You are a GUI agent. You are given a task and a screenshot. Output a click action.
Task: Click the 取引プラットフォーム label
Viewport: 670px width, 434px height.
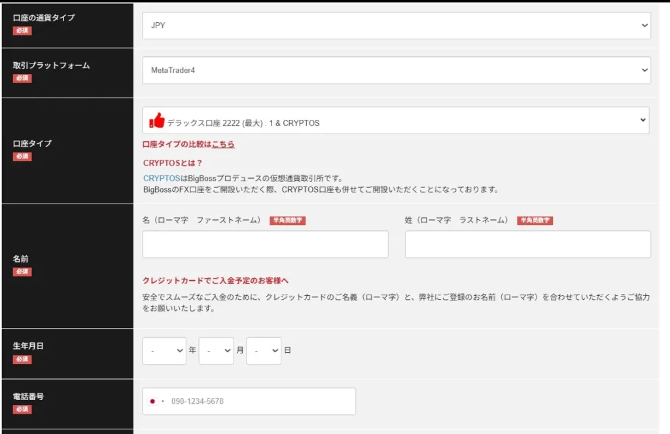click(x=51, y=65)
